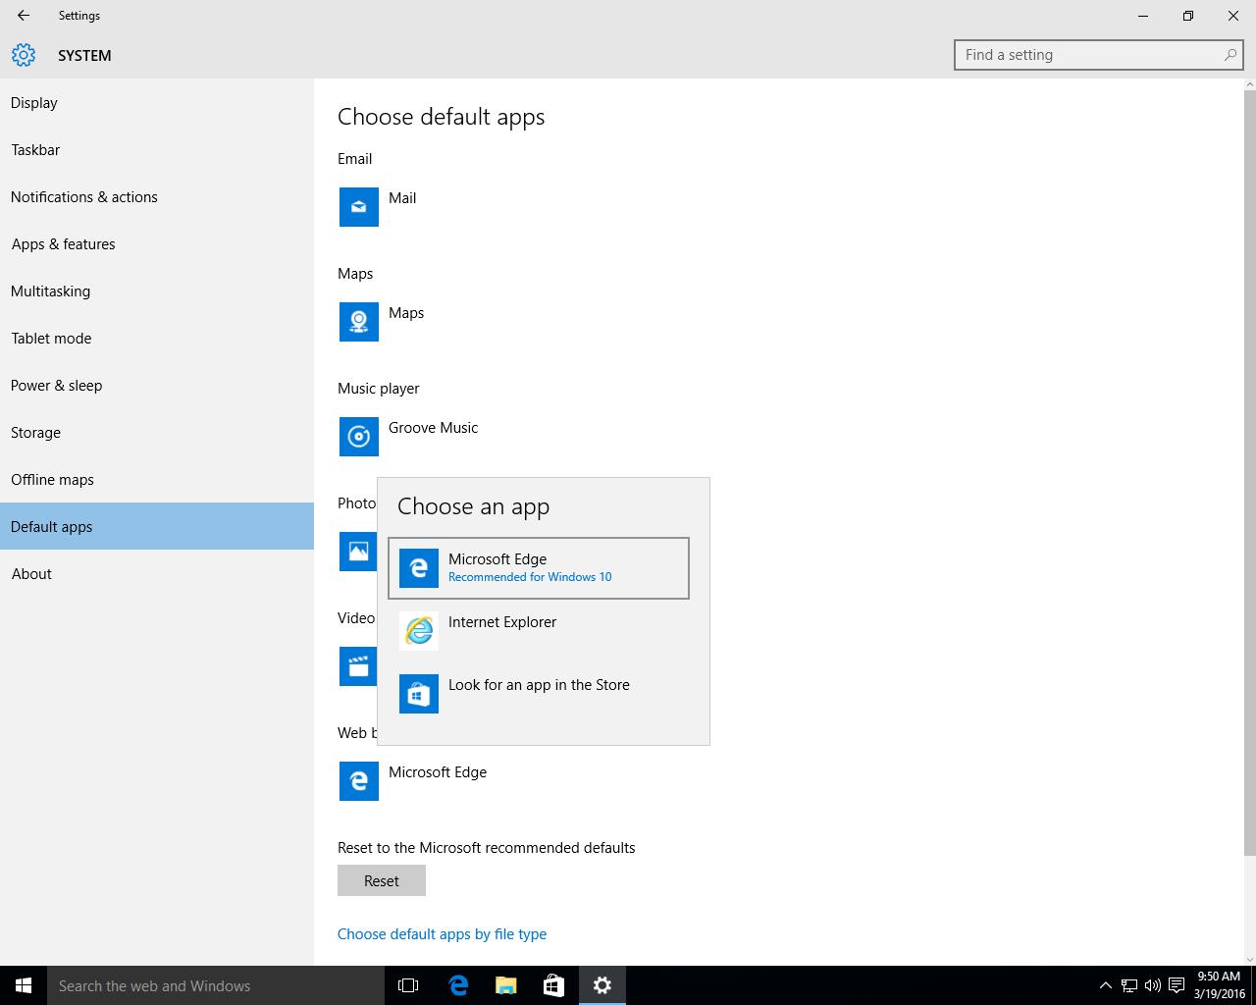Launch Microsoft Edge from taskbar
Screen dimensions: 1256x1005
[x=458, y=985]
